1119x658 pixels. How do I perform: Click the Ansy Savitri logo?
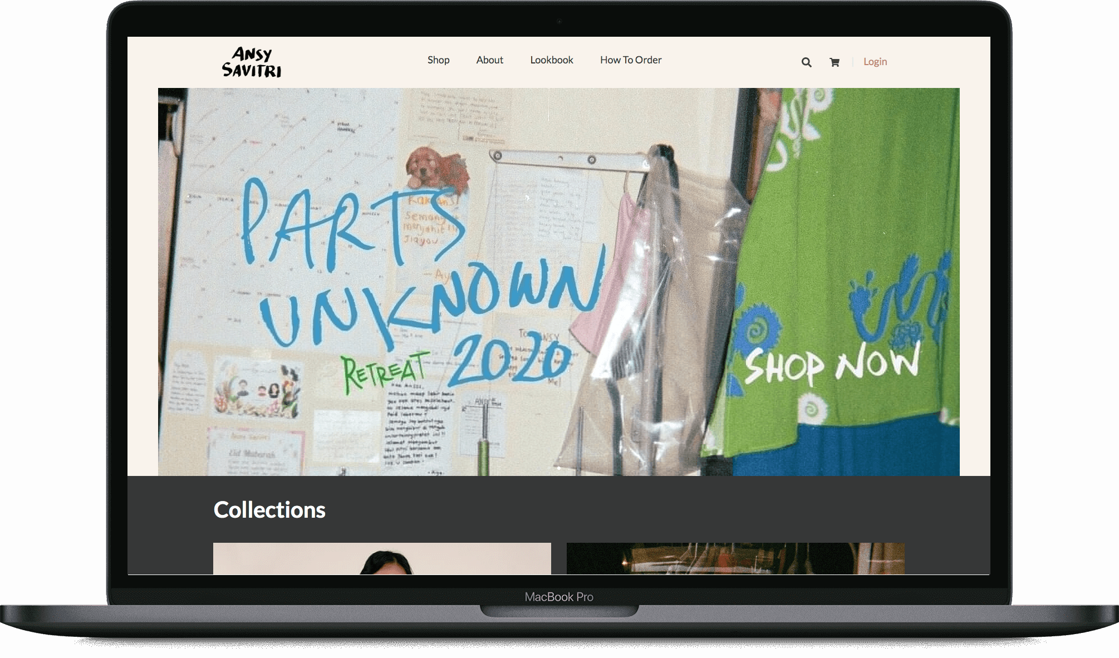click(252, 62)
